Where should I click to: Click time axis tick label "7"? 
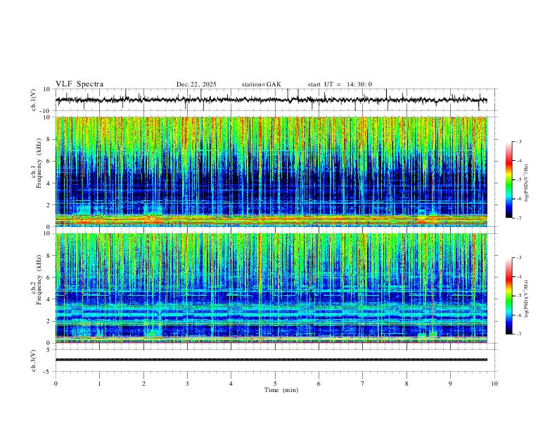pyautogui.click(x=363, y=384)
